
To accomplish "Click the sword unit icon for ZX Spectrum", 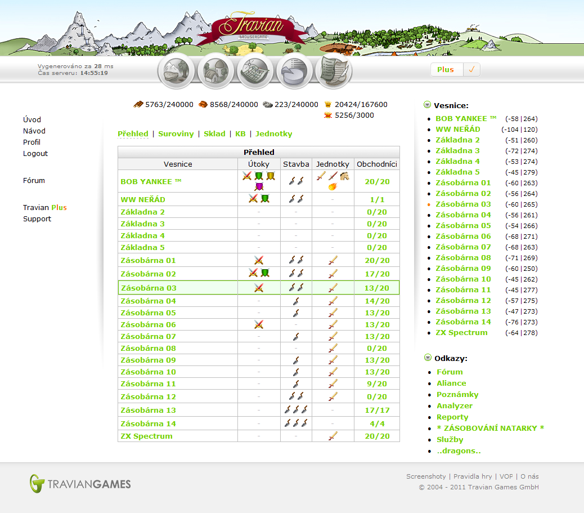I will point(333,436).
